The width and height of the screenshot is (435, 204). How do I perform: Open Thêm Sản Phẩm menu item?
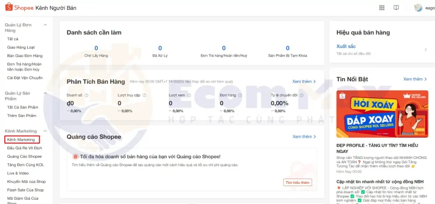22,116
